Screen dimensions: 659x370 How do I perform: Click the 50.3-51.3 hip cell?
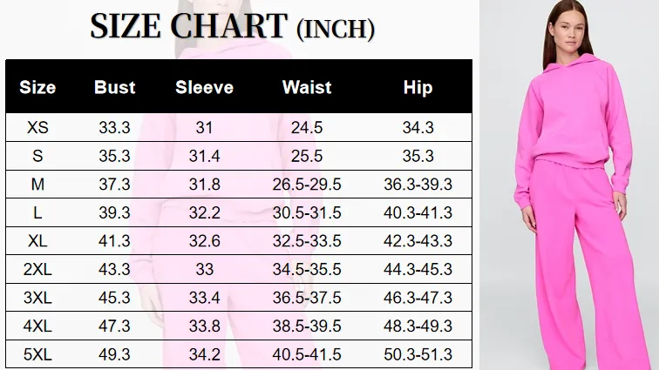point(418,355)
